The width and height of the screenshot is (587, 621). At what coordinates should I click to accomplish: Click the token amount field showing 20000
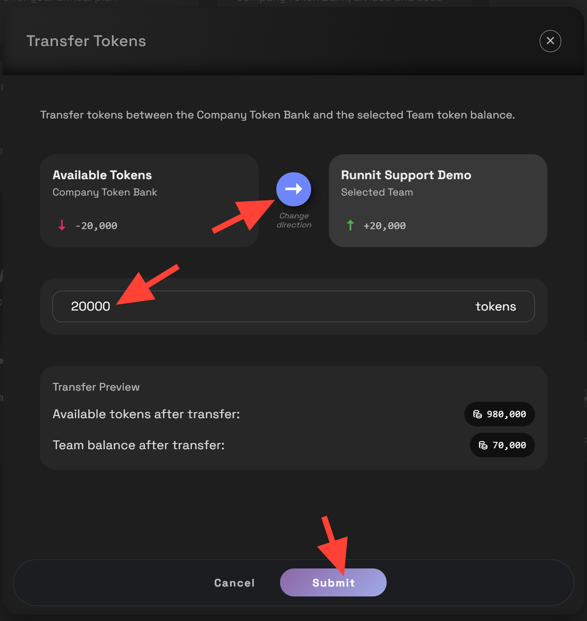258,306
